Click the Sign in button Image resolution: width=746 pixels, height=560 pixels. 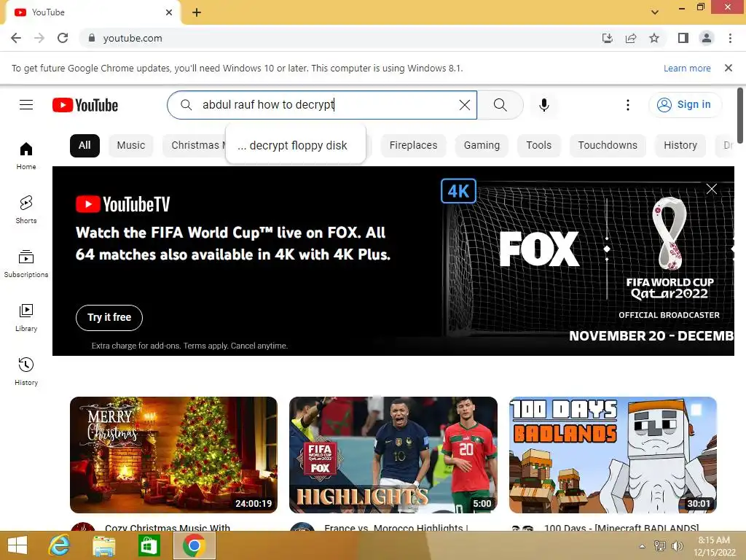coord(685,104)
